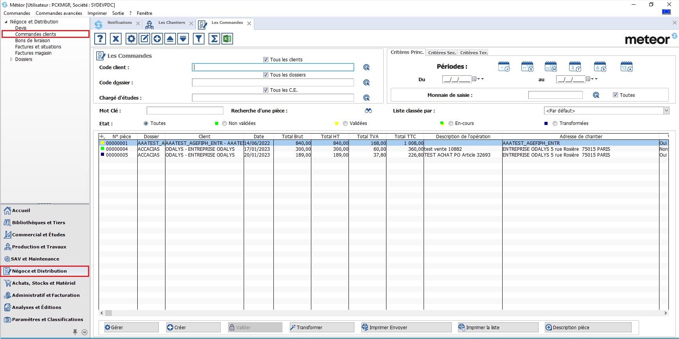
Task: Select the Non validées radio button
Action: click(225, 123)
